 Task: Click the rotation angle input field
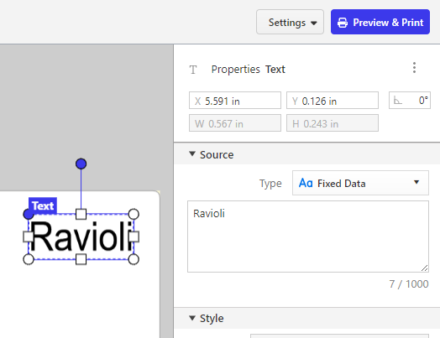tap(410, 101)
